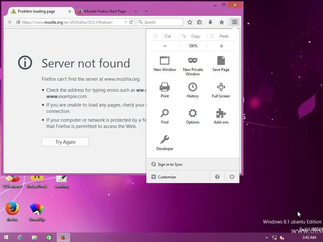The height and width of the screenshot is (242, 323).
Task: Open Add-ons puzzle icon
Action: pyautogui.click(x=221, y=117)
